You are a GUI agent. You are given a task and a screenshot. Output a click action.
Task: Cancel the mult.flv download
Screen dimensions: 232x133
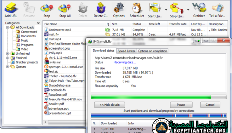click(210, 105)
